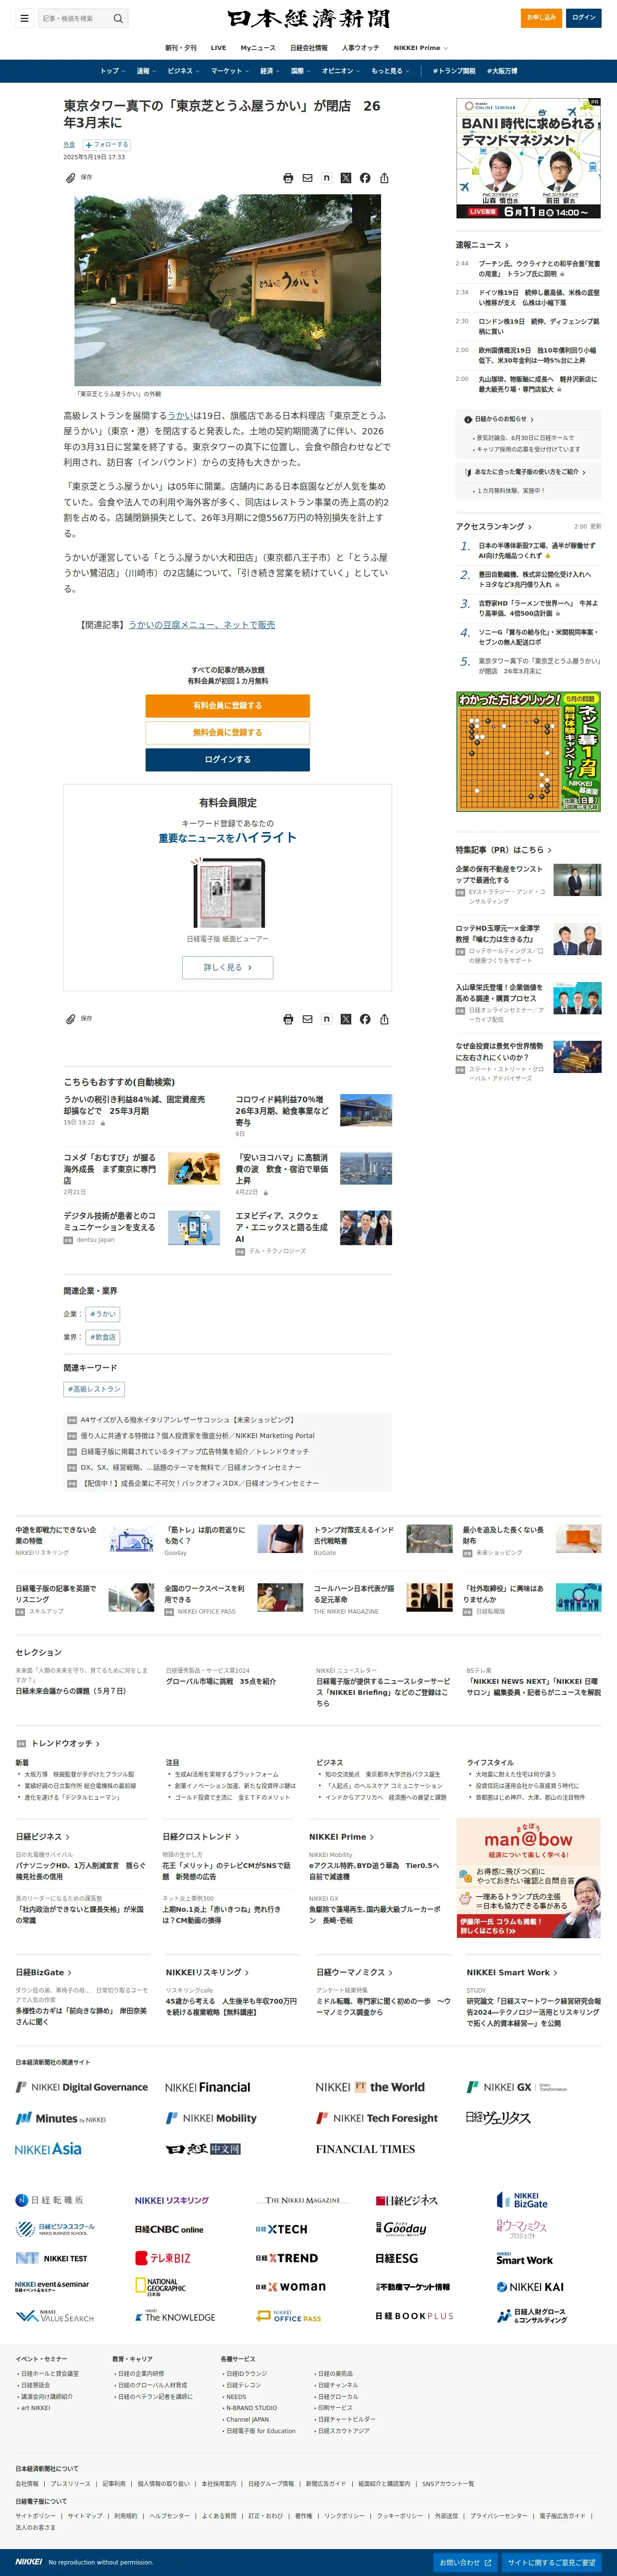Click the フォローする follow toggle button
Image resolution: width=617 pixels, height=2576 pixels.
[107, 144]
